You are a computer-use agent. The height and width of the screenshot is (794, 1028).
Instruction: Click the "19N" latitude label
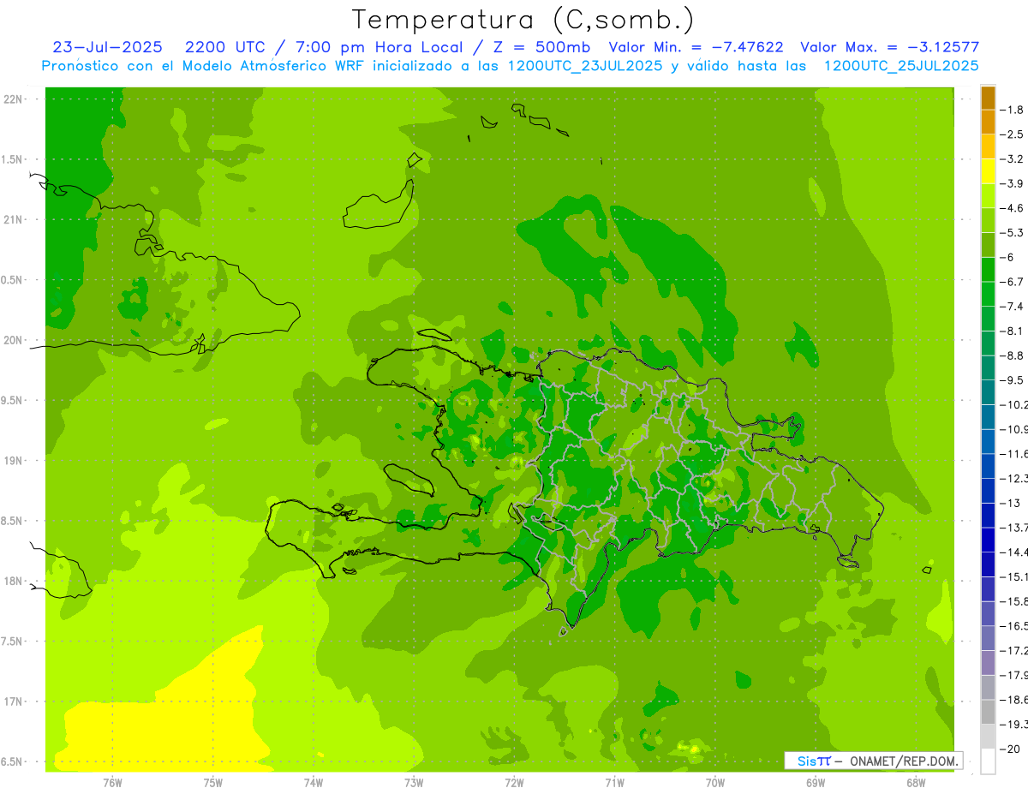13,460
